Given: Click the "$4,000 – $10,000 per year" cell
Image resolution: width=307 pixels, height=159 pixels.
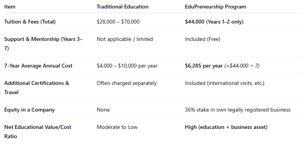Looking at the screenshot, I should [127, 66].
